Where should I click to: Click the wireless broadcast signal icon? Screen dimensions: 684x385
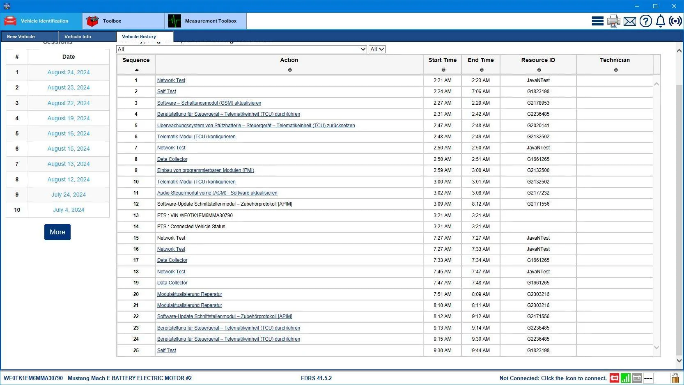[675, 21]
